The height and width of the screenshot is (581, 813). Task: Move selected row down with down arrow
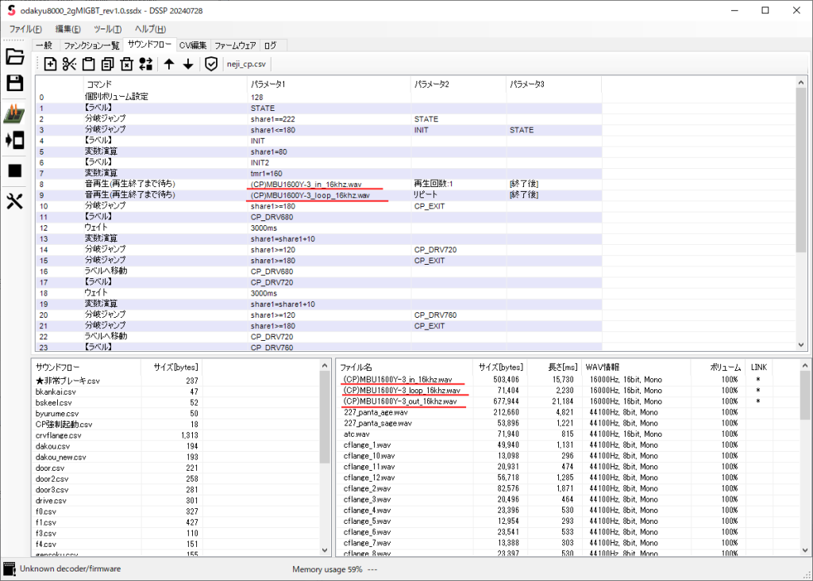[188, 64]
